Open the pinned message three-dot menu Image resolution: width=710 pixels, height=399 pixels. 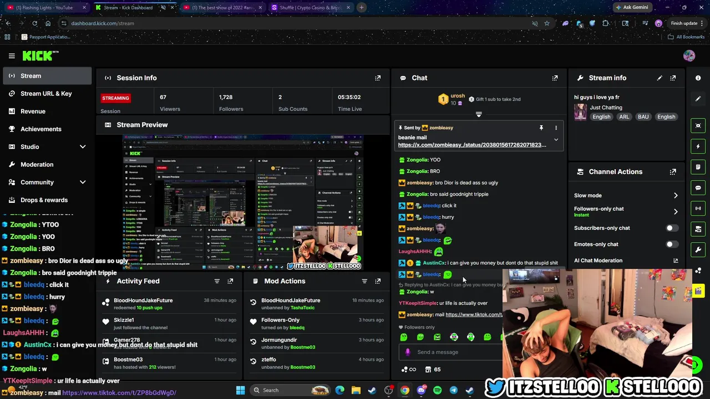(556, 128)
